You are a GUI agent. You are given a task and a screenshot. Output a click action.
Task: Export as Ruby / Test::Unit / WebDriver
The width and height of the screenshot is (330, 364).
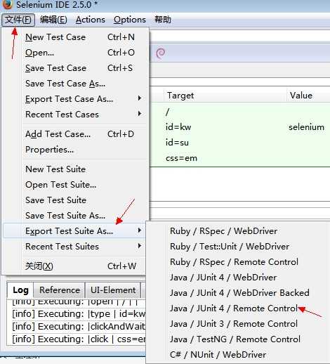[237, 247]
